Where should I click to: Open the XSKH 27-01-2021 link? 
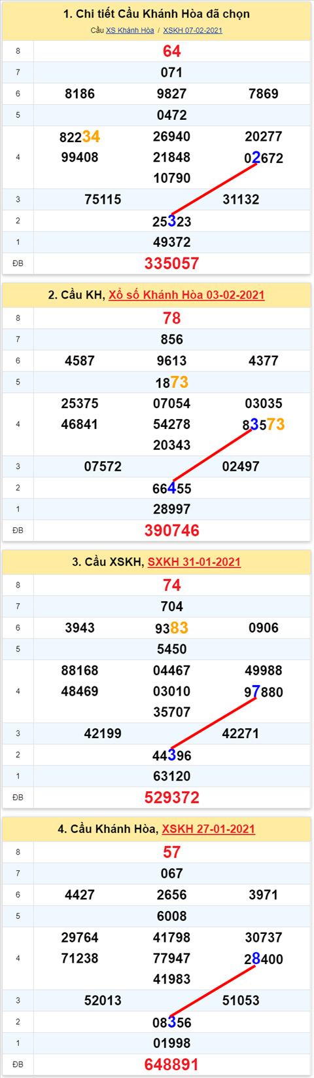(x=208, y=829)
